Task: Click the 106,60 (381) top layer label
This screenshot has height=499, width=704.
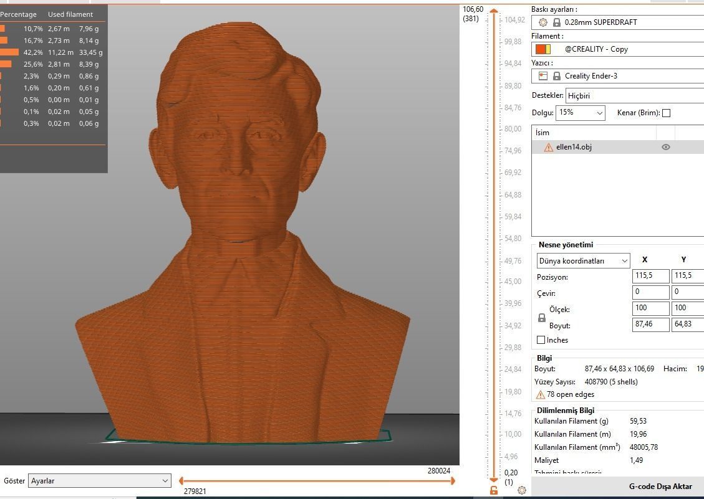Action: [x=473, y=14]
